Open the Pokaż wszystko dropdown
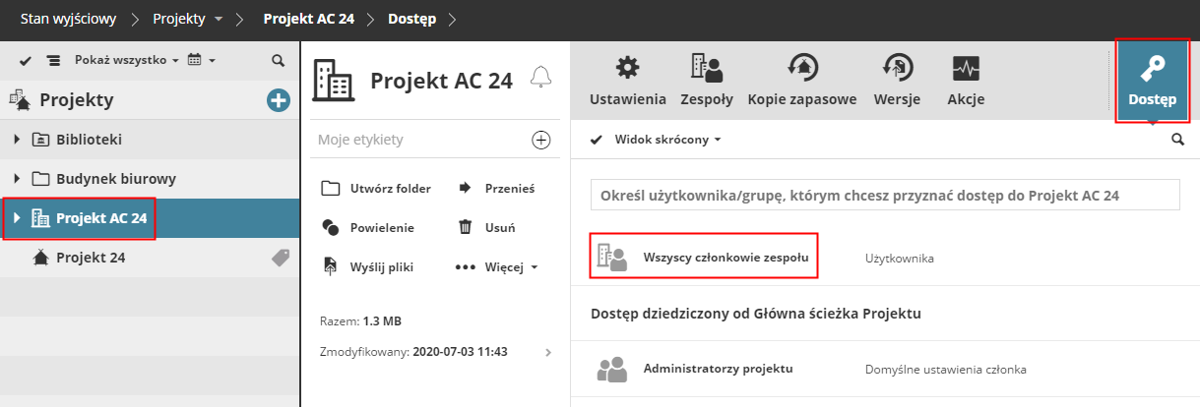1200x407 pixels. click(x=126, y=61)
